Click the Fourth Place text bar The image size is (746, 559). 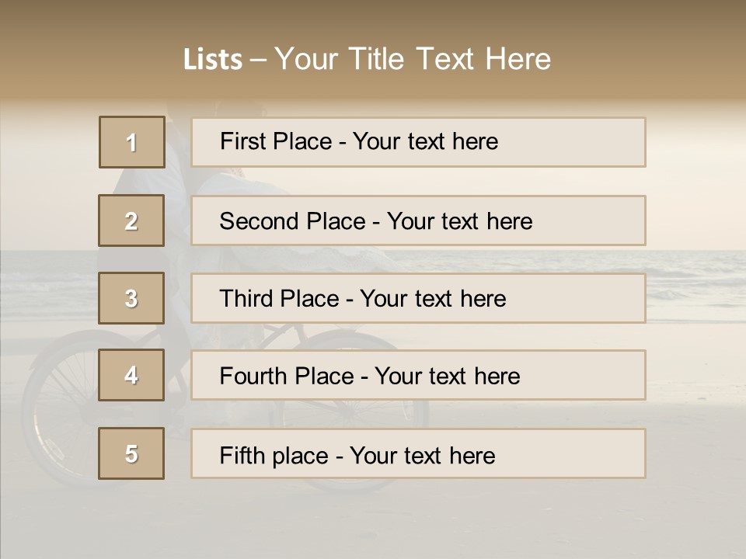tap(418, 375)
